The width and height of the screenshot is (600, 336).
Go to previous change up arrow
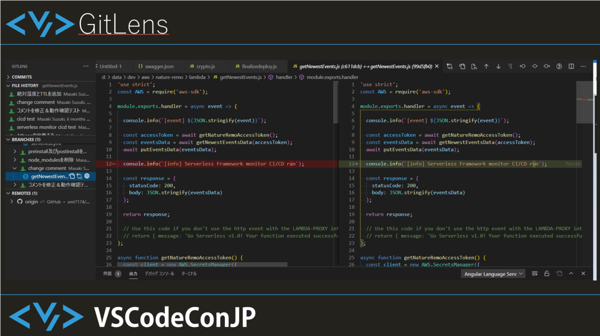pyautogui.click(x=486, y=66)
